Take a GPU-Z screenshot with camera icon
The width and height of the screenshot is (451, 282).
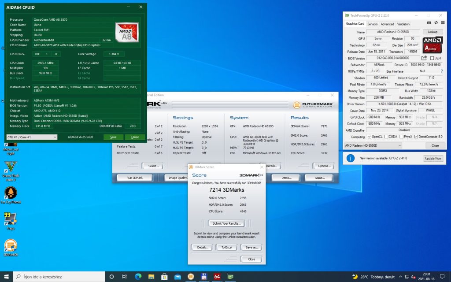coord(429,22)
